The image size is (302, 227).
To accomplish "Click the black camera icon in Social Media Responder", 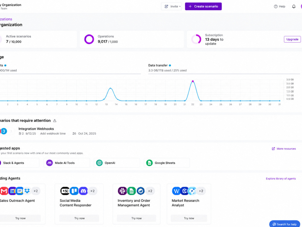I will [65, 191].
